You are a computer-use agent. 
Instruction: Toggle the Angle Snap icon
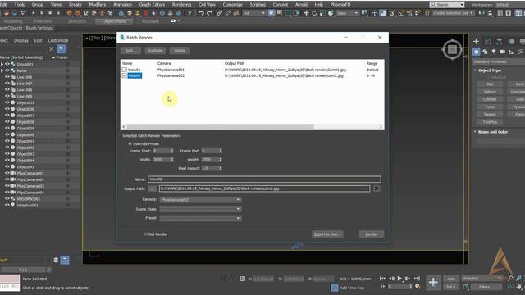click(x=401, y=13)
